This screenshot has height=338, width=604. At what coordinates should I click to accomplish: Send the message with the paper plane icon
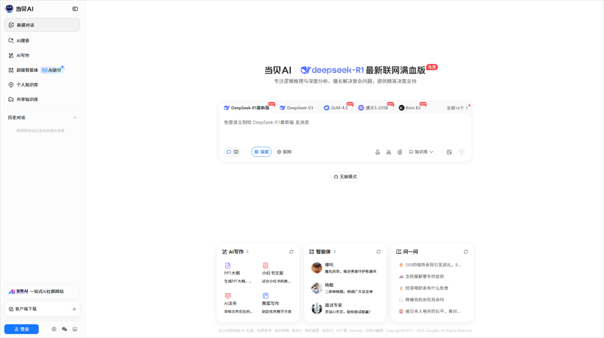[x=461, y=151]
